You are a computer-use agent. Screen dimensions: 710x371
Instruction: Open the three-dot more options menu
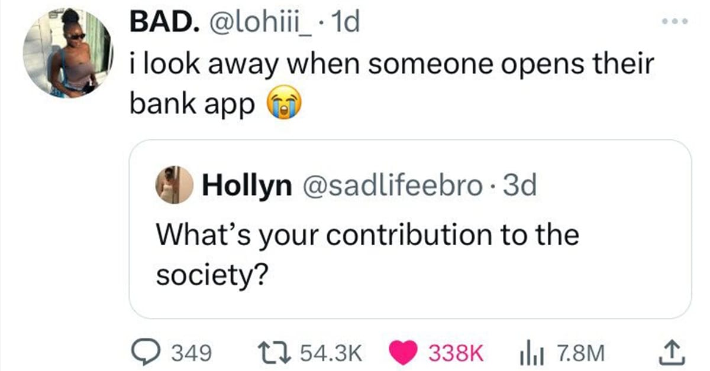[675, 22]
